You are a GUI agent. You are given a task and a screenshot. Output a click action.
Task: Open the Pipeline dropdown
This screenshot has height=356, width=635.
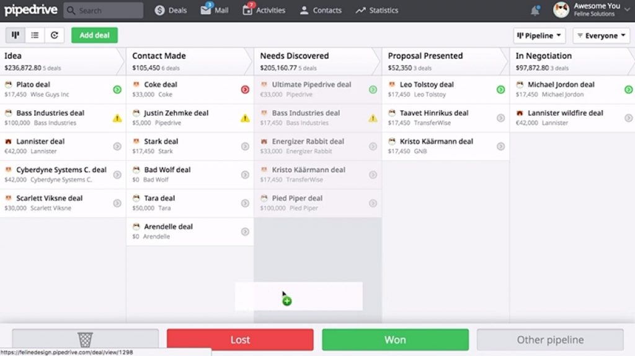(539, 36)
